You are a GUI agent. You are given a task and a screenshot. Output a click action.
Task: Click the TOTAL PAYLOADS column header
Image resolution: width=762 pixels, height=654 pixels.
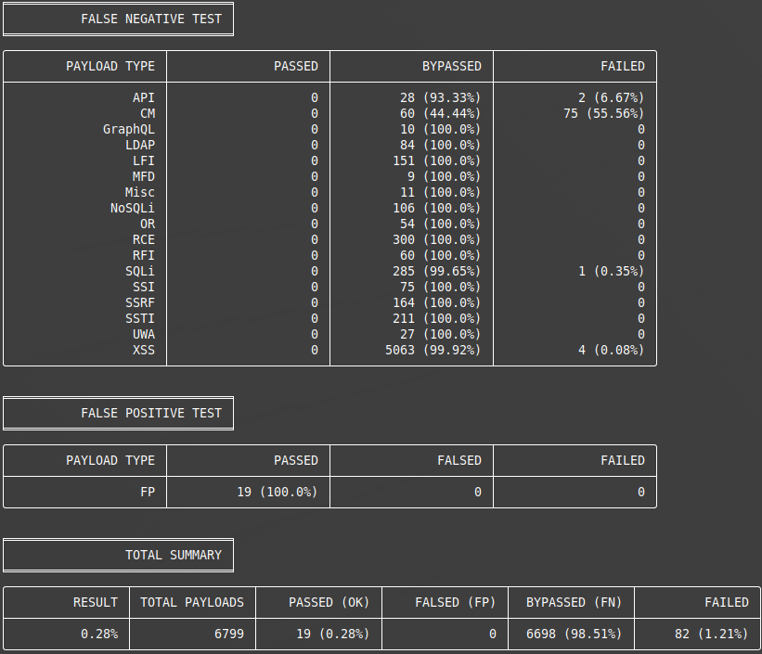(x=191, y=602)
